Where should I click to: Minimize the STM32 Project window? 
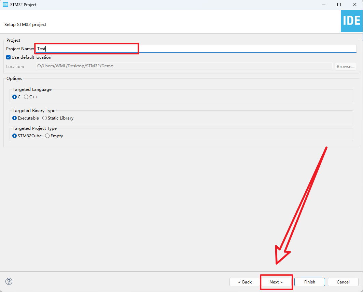coord(323,5)
